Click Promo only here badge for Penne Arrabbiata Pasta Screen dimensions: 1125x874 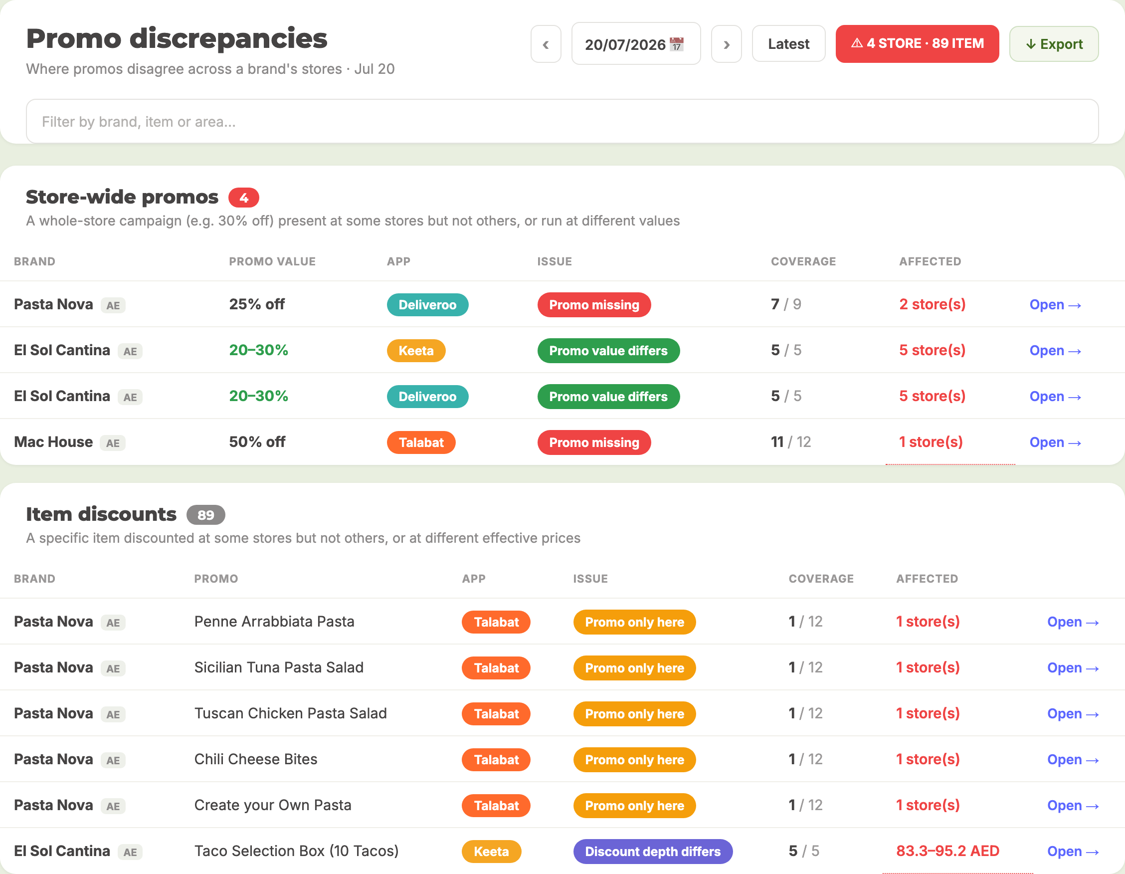click(635, 622)
